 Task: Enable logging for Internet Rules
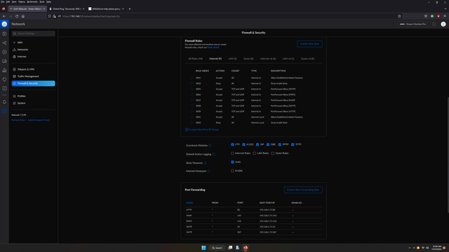(232, 153)
